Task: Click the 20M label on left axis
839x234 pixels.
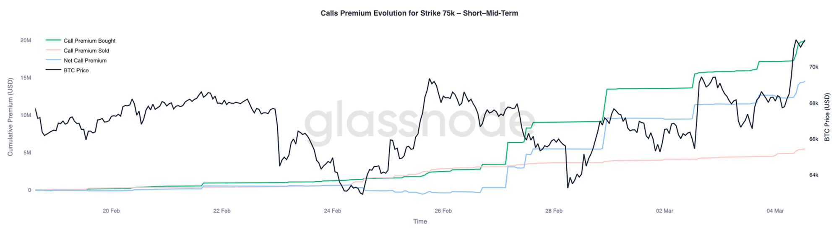Action: pyautogui.click(x=26, y=41)
